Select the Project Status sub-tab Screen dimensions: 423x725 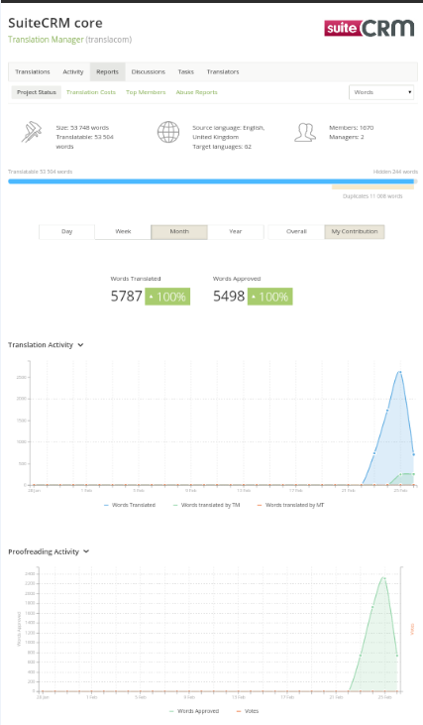[x=37, y=92]
